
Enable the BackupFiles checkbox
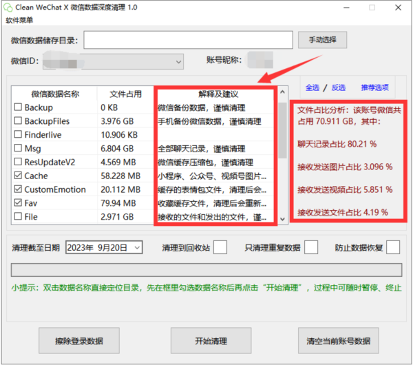[x=18, y=121]
